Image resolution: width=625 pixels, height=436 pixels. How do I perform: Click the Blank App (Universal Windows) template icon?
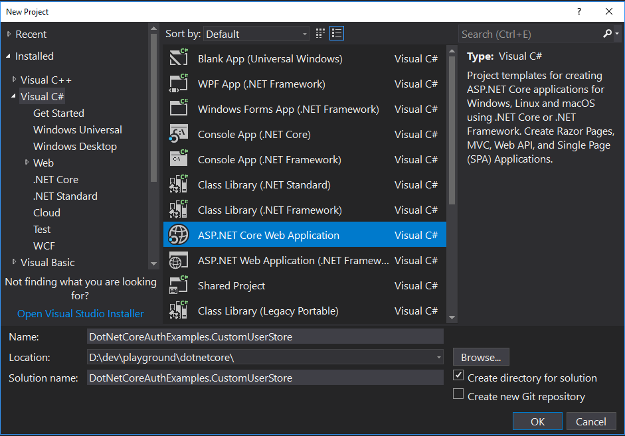click(179, 58)
